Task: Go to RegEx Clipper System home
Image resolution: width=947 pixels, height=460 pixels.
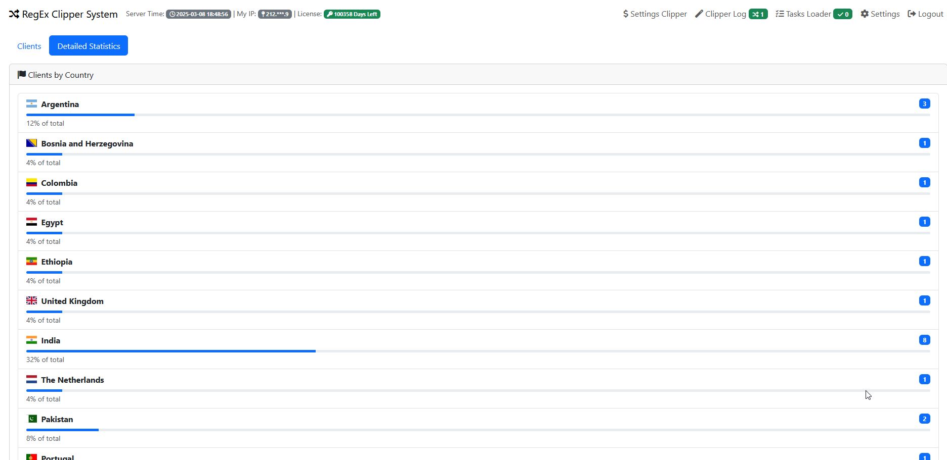Action: tap(63, 14)
